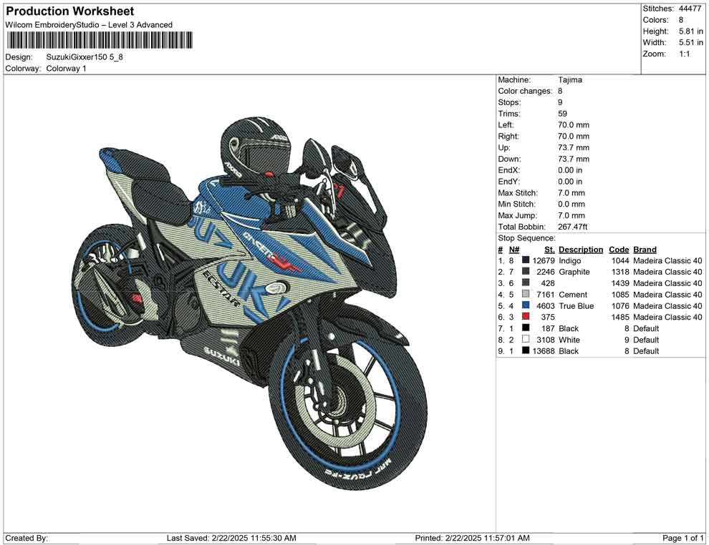The width and height of the screenshot is (709, 545).
Task: Click the 'Brand' column header
Action: [645, 250]
